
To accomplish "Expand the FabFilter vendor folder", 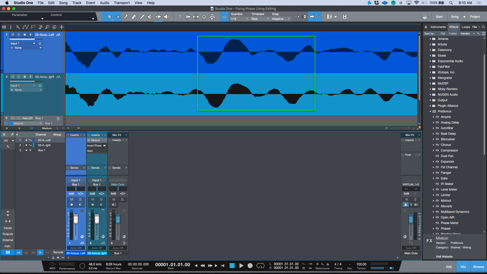I will pos(430,67).
